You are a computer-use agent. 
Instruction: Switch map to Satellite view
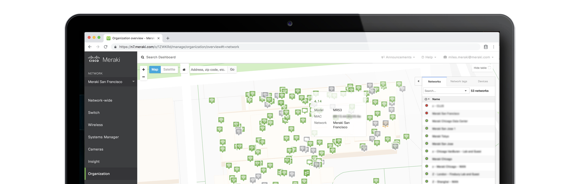click(169, 69)
